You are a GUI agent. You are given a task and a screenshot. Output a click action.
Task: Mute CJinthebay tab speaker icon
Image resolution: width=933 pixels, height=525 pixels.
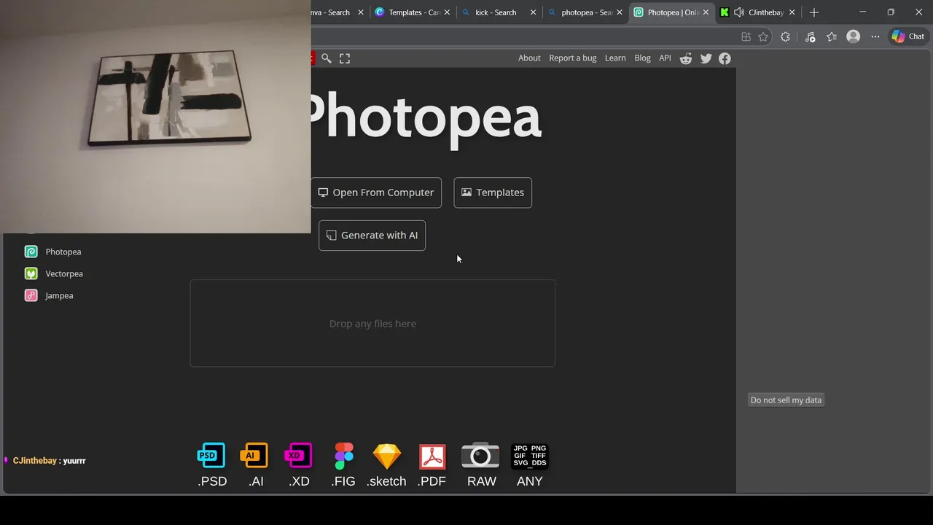coord(739,12)
